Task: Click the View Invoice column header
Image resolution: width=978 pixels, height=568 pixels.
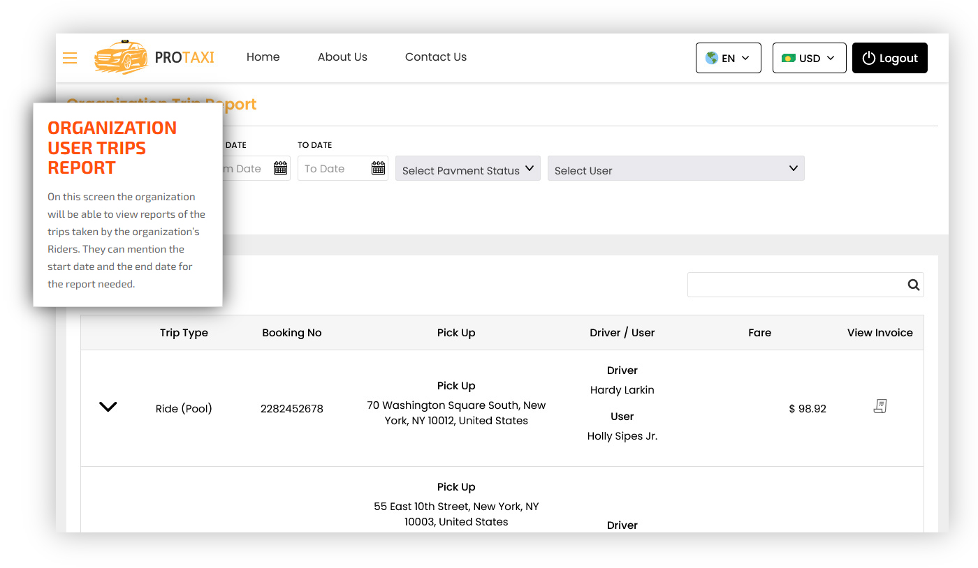Action: (x=880, y=333)
